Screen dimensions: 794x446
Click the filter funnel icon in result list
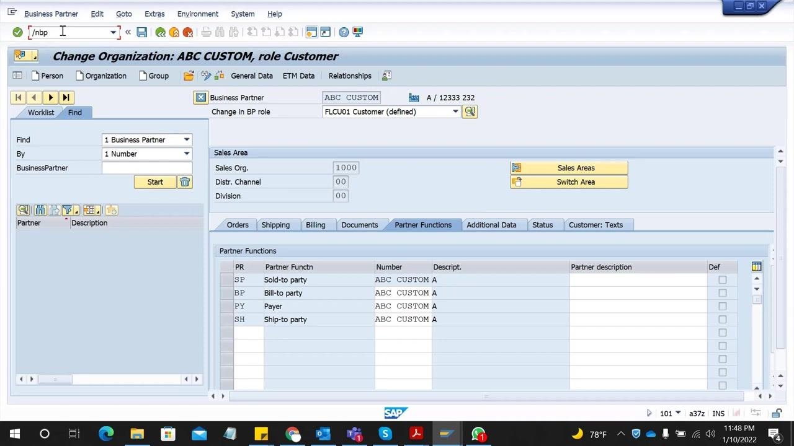(x=68, y=210)
